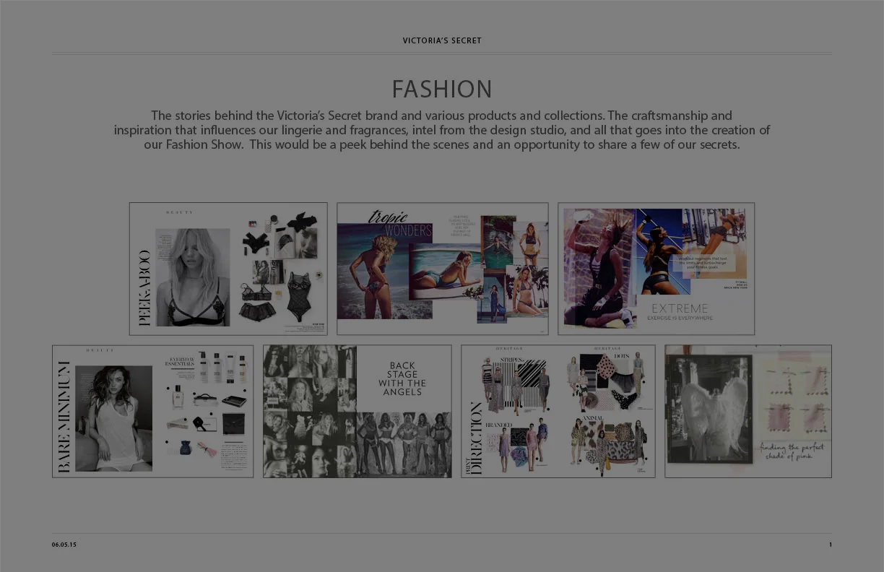
Task: Open the Print Direction heritage spread
Action: pyautogui.click(x=558, y=410)
